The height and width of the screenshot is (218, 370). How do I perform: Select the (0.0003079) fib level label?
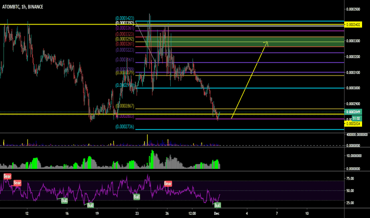click(x=125, y=73)
